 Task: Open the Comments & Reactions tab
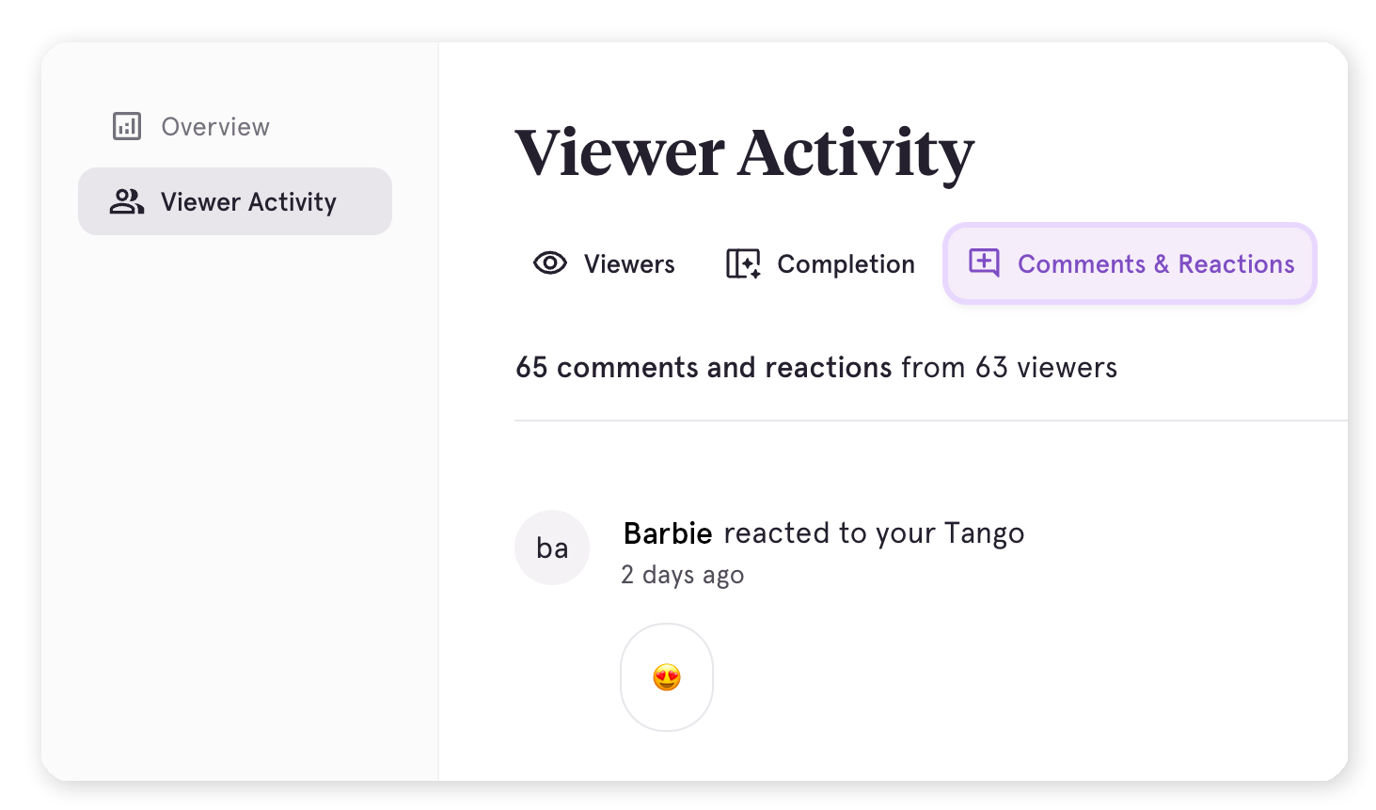[x=1155, y=264]
